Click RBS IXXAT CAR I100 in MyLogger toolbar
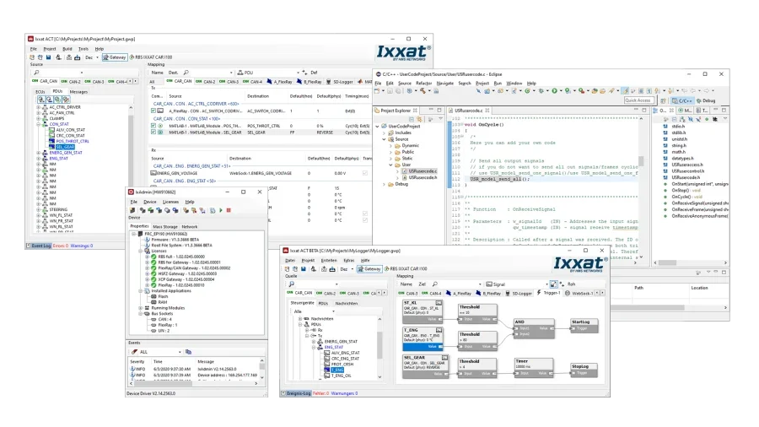The image size is (759, 427). click(x=406, y=269)
